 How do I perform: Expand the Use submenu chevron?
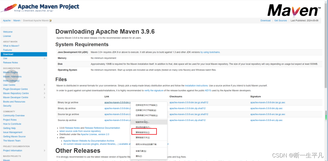tap(45, 58)
